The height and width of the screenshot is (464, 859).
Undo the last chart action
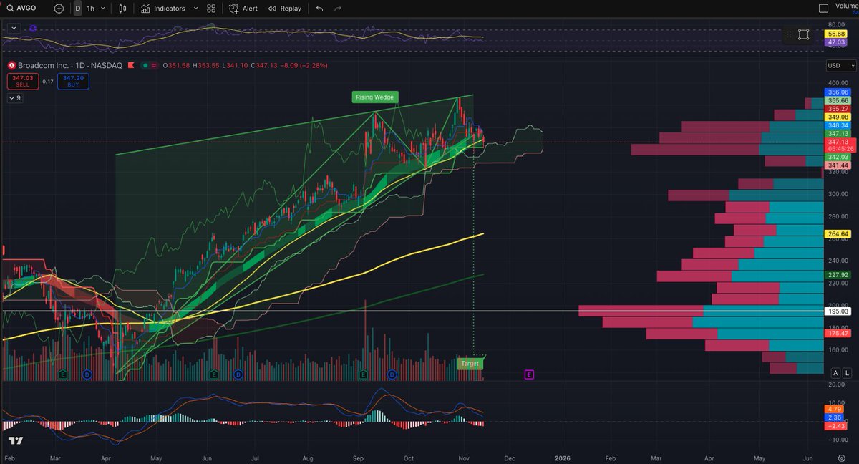(x=319, y=9)
